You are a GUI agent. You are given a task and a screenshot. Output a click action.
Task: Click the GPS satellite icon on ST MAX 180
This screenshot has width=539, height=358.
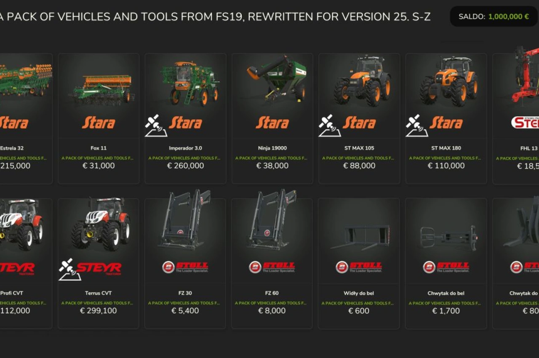pyautogui.click(x=417, y=126)
